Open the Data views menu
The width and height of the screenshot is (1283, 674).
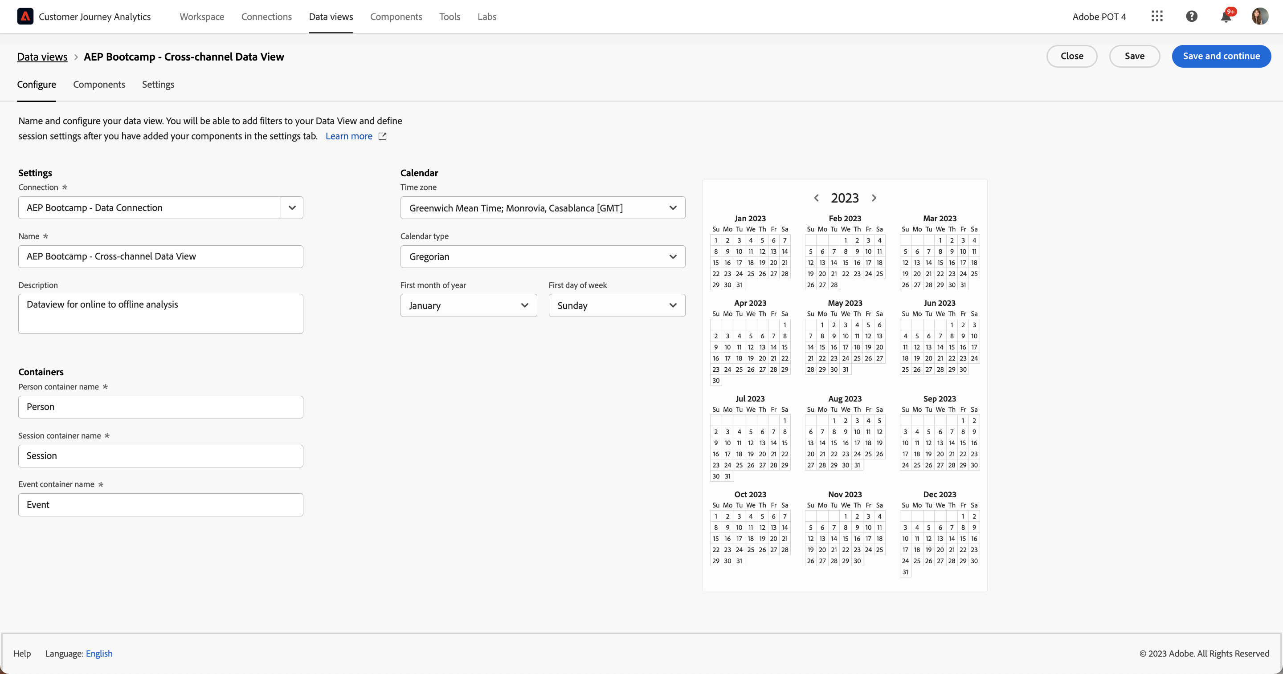pos(331,16)
